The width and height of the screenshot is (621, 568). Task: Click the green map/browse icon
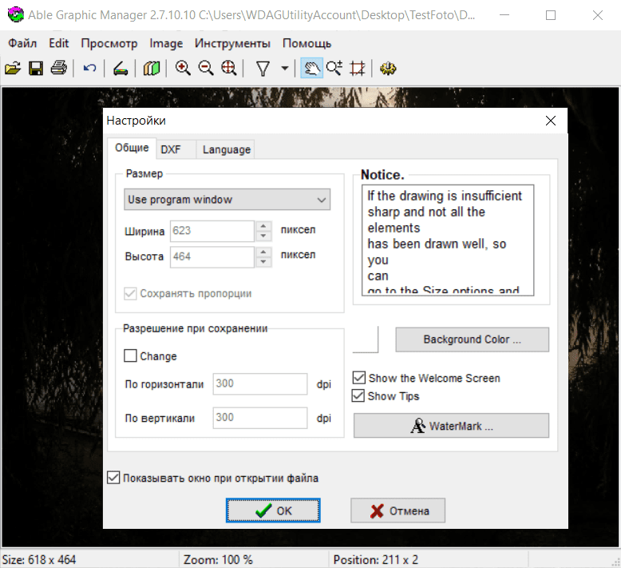coord(152,68)
